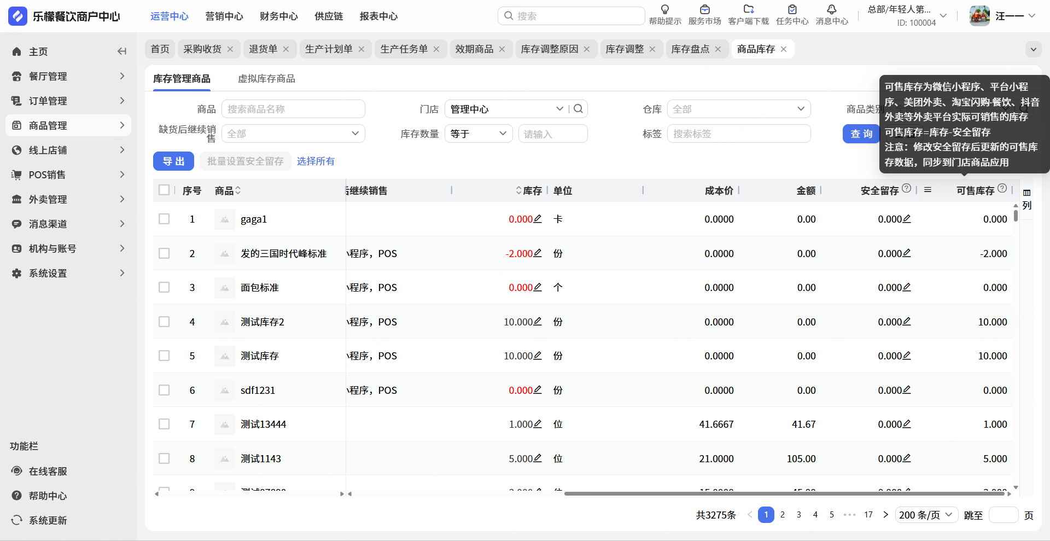Click the 选择所有 link

(x=316, y=161)
